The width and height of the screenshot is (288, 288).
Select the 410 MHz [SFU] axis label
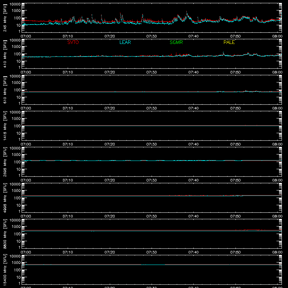[x=5, y=54]
